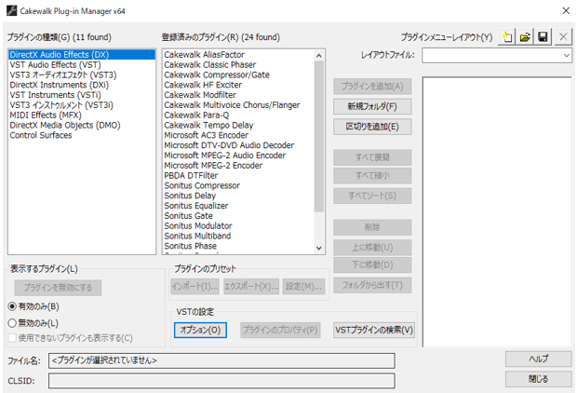Click the 区切りを追加(E) button
This screenshot has width=577, height=393.
[372, 127]
